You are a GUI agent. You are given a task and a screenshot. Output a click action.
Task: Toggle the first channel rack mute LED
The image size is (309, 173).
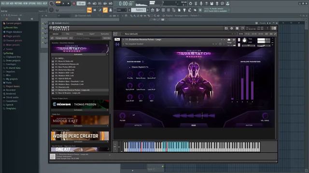43,24
